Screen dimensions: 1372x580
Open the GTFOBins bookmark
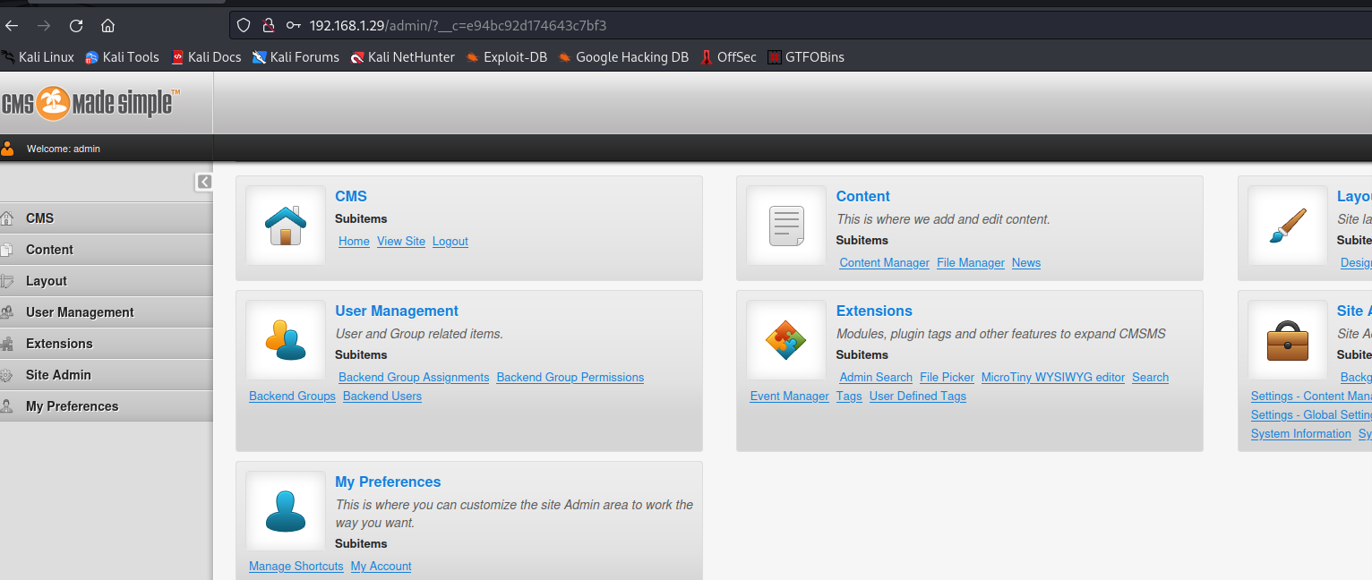pos(806,57)
